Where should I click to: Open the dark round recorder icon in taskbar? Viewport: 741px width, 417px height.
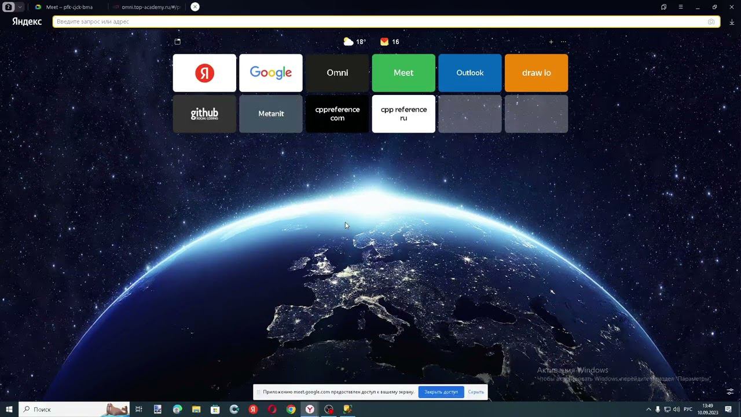[x=329, y=409]
